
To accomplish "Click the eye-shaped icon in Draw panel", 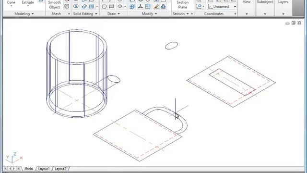I will tap(120, 6).
